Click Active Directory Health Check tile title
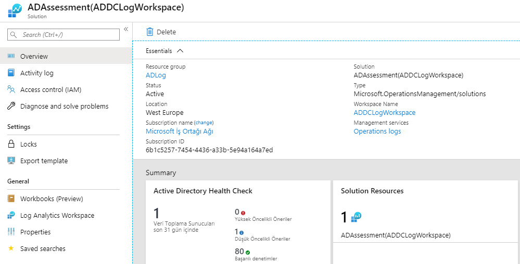This screenshot has width=520, height=264. [x=202, y=191]
